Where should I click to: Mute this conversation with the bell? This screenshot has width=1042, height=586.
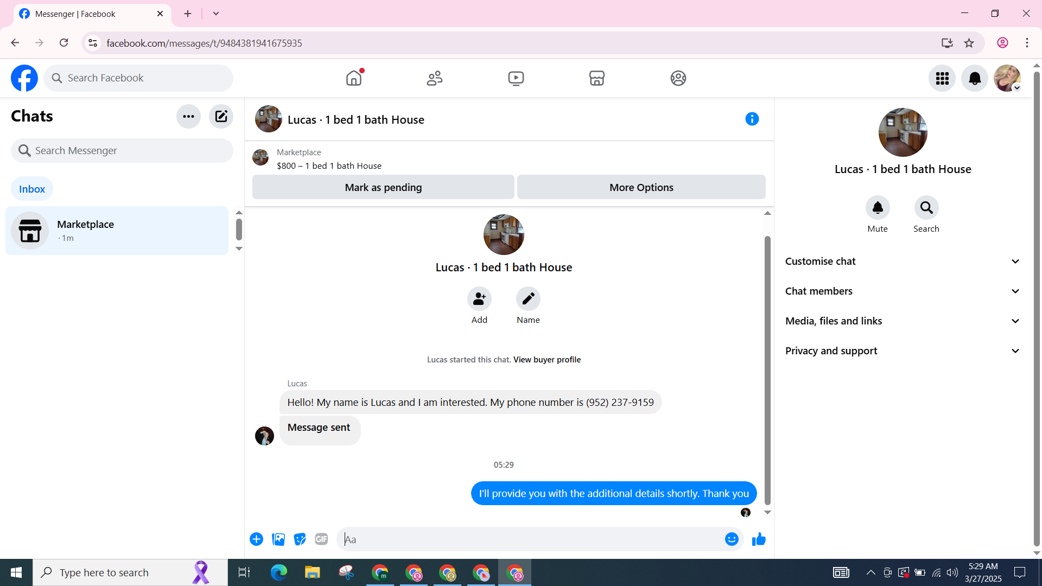click(878, 208)
